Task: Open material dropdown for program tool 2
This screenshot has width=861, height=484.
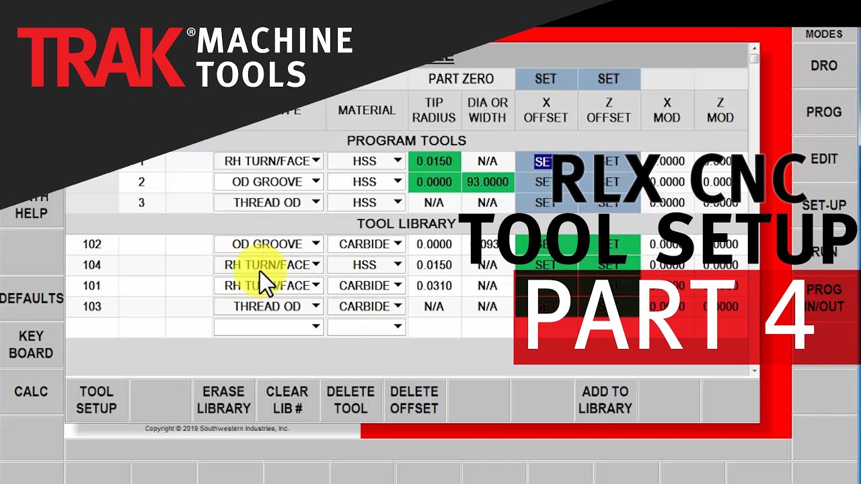Action: [367, 182]
